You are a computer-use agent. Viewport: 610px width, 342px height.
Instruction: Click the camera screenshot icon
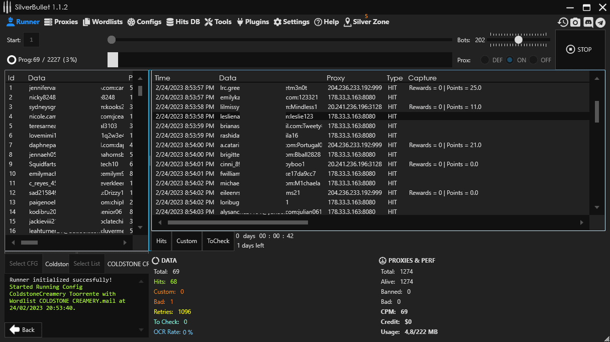click(575, 22)
